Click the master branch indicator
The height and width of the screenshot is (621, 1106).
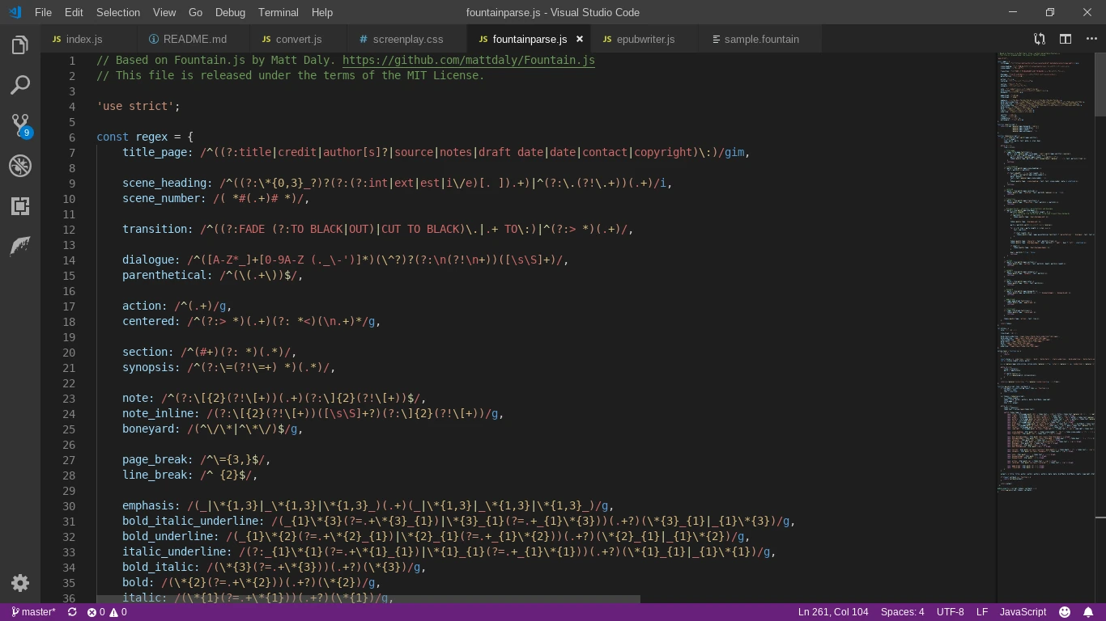34,612
